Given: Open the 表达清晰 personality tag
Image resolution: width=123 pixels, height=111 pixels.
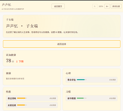Looking at the screenshot, I should (x=32, y=98).
